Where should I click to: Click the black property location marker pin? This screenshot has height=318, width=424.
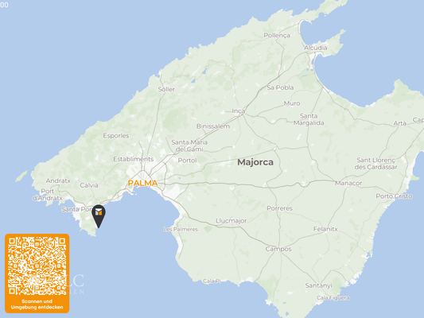99,216
